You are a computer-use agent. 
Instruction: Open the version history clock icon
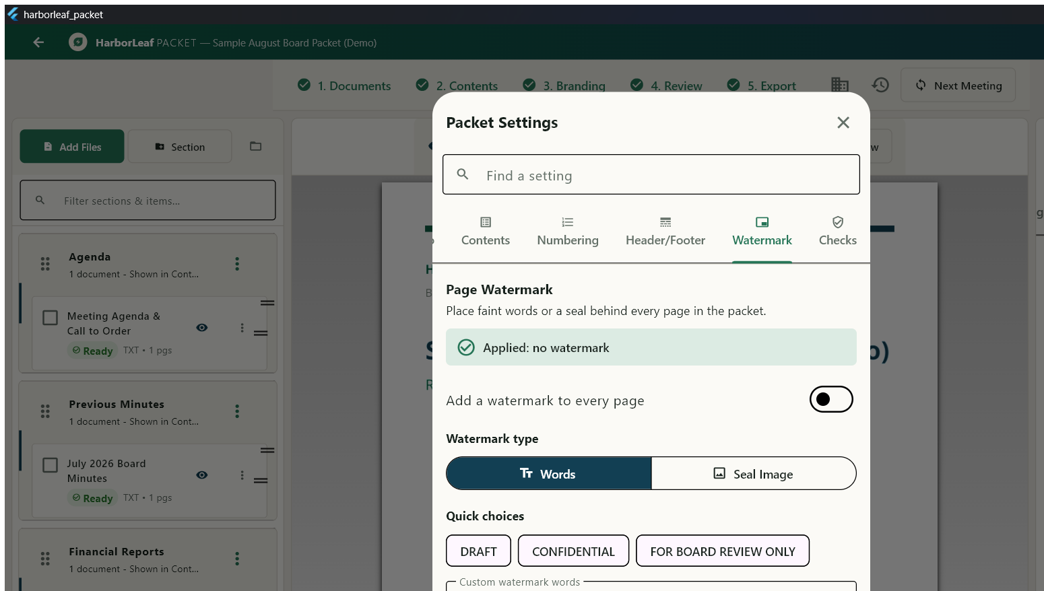click(x=880, y=85)
